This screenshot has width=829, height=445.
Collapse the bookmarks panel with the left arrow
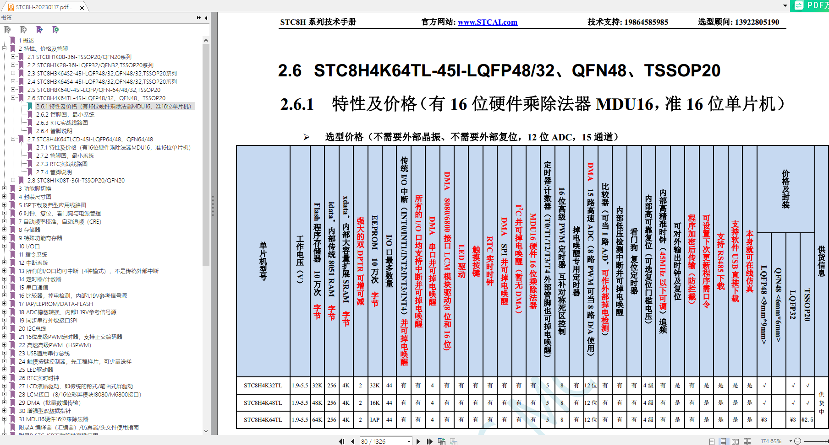pyautogui.click(x=206, y=18)
